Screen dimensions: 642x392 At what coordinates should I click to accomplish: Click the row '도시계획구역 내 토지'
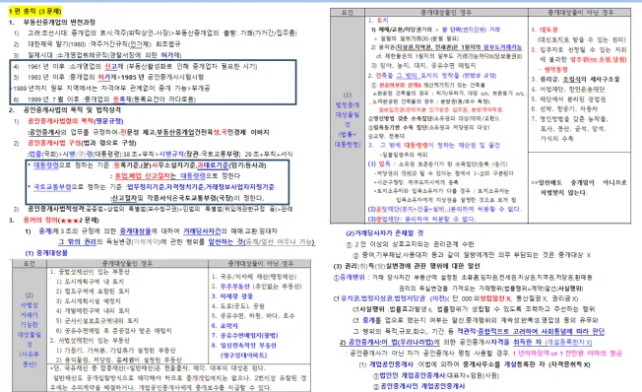coord(90,282)
